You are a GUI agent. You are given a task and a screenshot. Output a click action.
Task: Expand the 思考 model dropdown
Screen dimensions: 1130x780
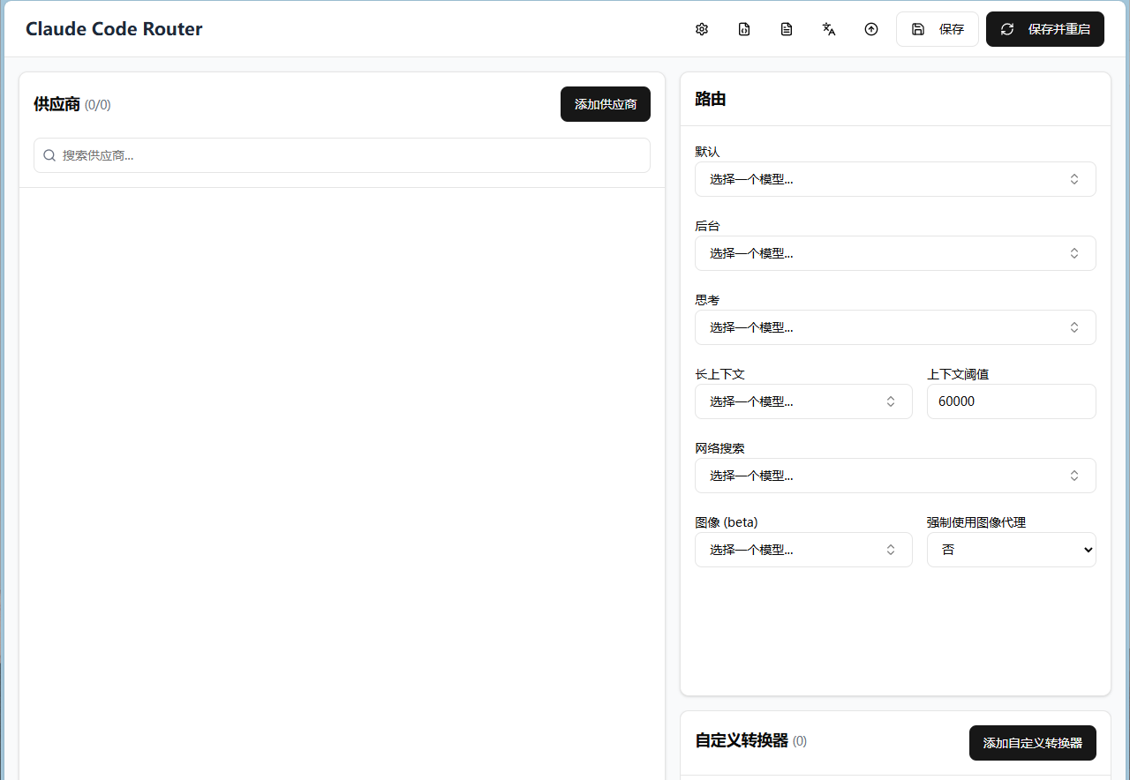895,327
